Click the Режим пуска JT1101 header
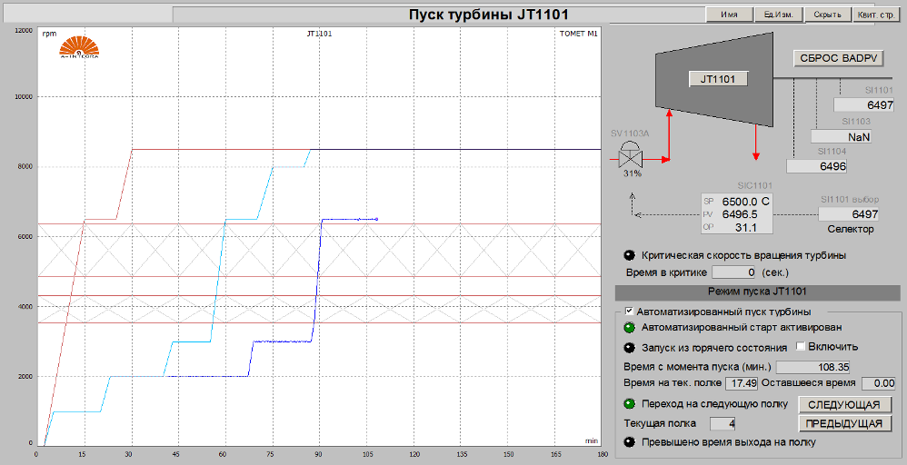The width and height of the screenshot is (907, 465). [757, 292]
